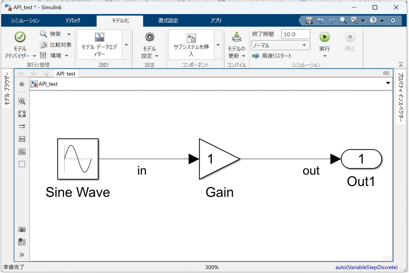Select the Zoom In tool in the palette
This screenshot has width=409, height=273.
click(x=22, y=101)
